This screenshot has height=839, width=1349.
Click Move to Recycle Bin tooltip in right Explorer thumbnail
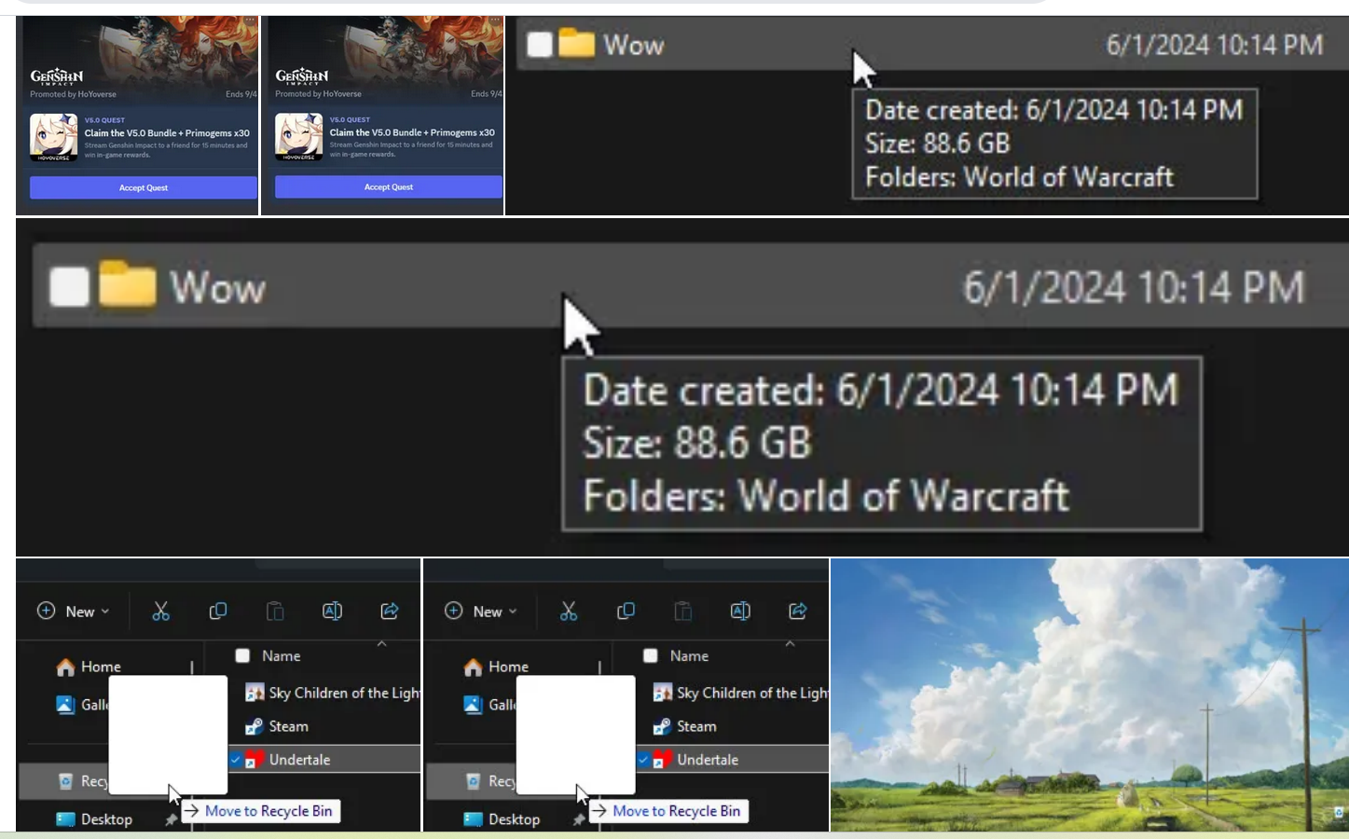pyautogui.click(x=668, y=811)
